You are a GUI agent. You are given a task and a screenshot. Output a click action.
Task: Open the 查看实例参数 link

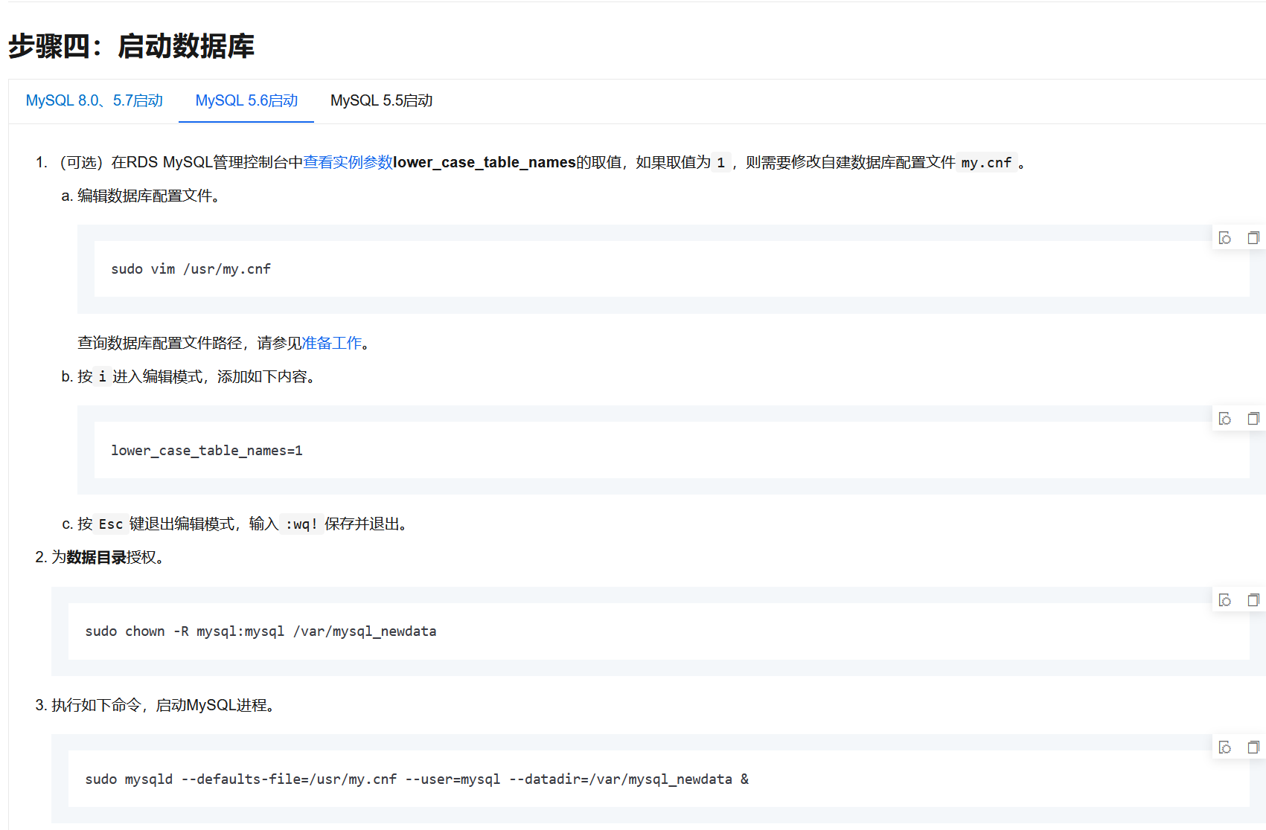[348, 162]
